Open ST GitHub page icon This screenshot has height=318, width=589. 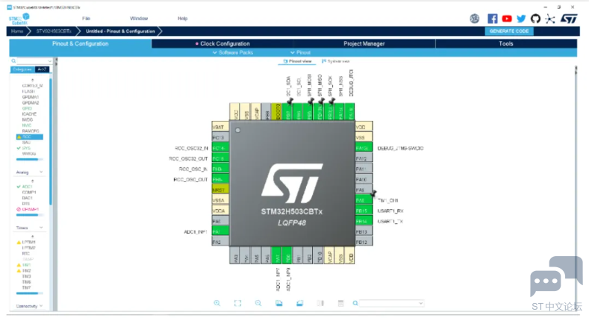click(x=535, y=19)
